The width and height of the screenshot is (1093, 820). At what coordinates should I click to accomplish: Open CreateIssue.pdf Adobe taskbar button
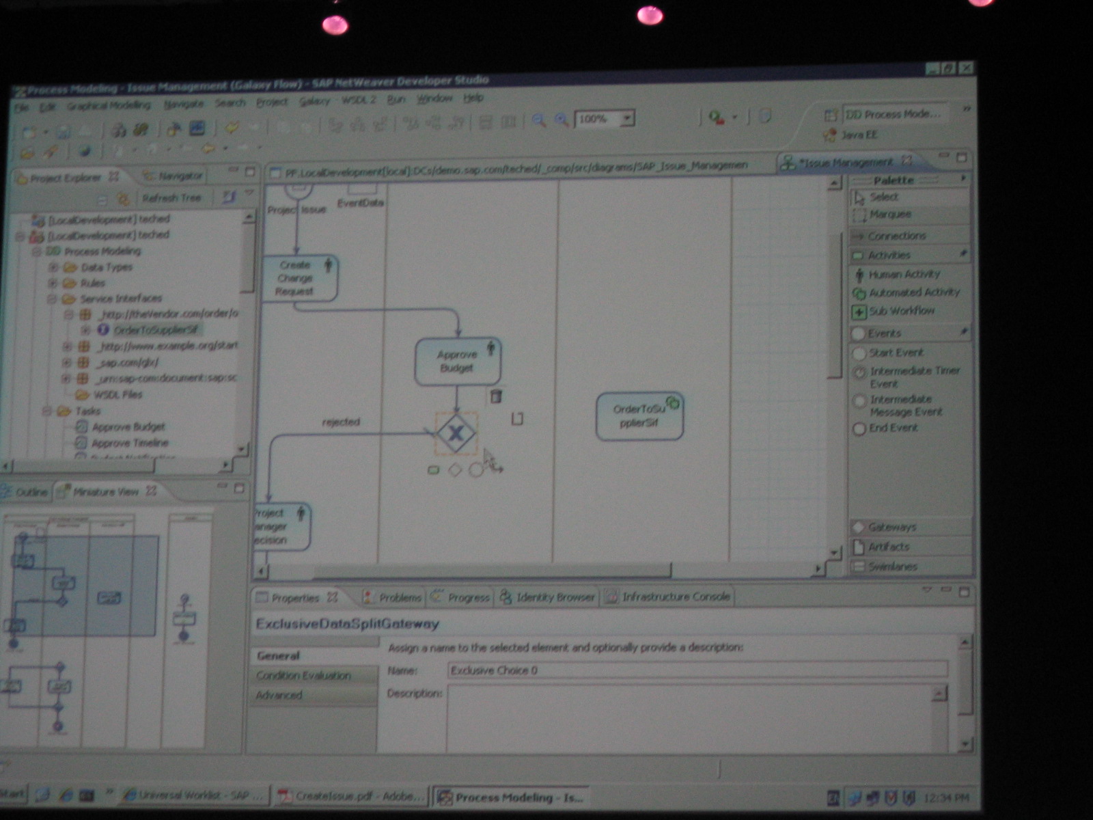tap(351, 796)
